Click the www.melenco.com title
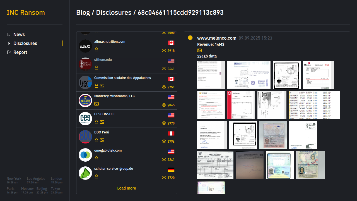 point(217,38)
